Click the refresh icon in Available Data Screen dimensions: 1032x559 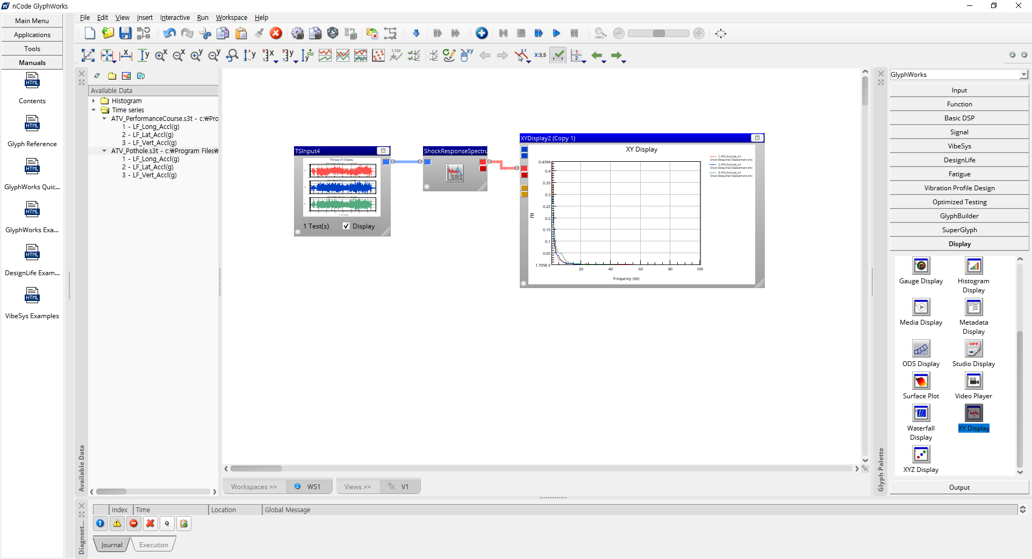tap(97, 76)
